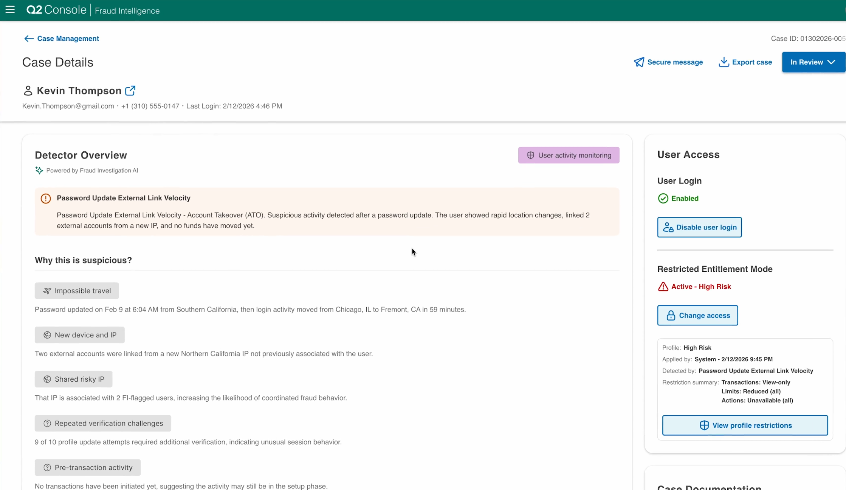Open the hamburger navigation menu
The width and height of the screenshot is (846, 490).
point(10,10)
